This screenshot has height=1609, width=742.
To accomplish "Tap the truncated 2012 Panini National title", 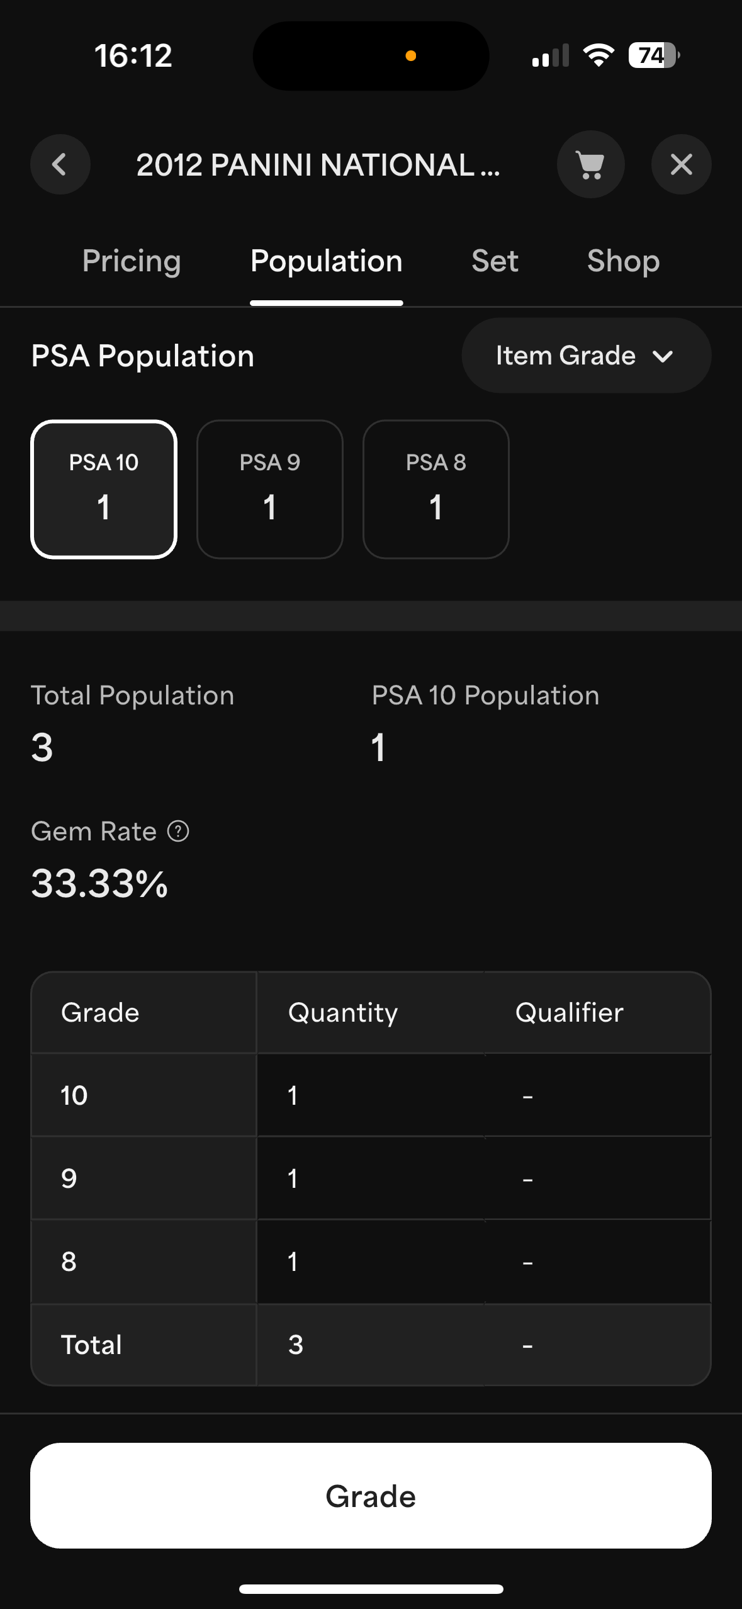I will pyautogui.click(x=318, y=165).
